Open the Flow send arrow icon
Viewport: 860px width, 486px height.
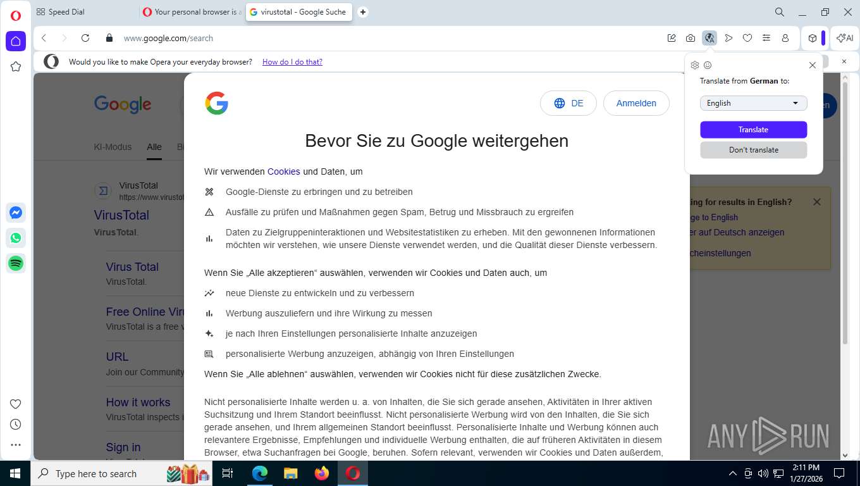(728, 38)
